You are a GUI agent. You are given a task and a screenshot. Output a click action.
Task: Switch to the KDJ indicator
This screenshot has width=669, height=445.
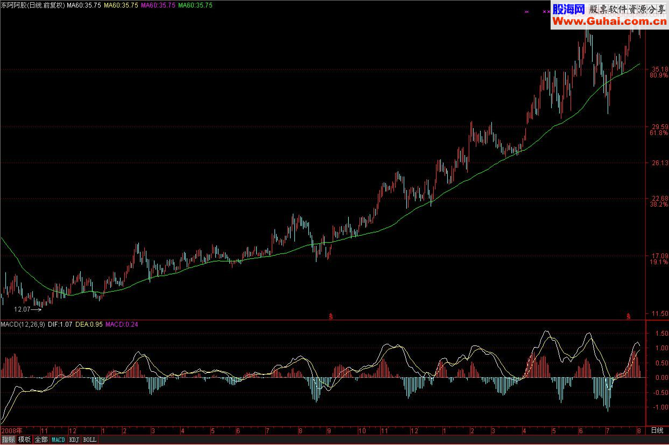74,440
